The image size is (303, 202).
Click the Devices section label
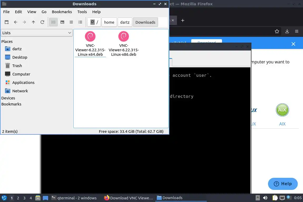(x=8, y=98)
